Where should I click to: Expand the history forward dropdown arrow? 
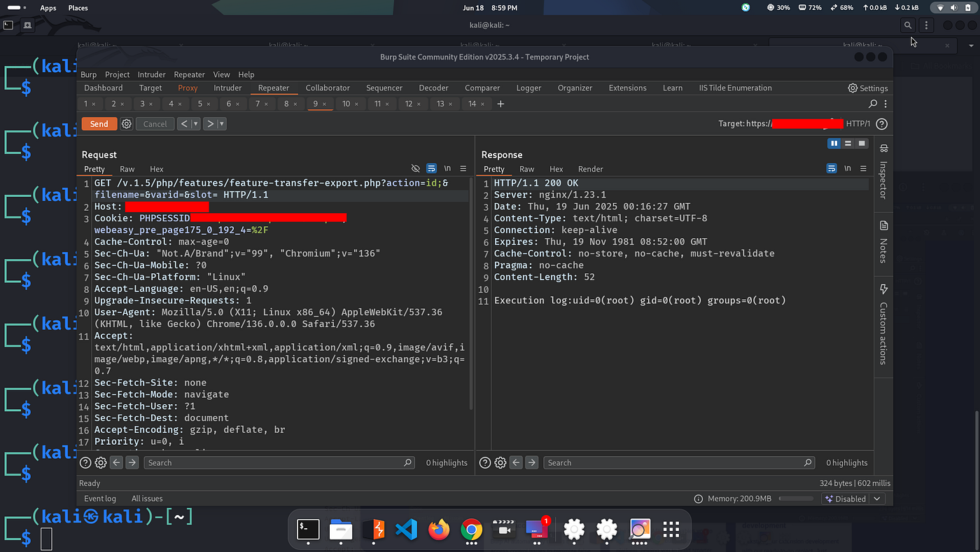pyautogui.click(x=222, y=124)
